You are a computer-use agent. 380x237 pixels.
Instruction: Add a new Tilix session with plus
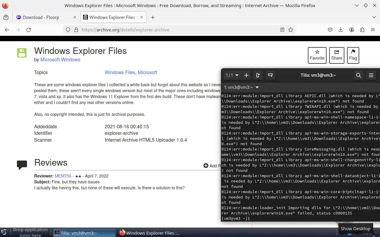246,75
